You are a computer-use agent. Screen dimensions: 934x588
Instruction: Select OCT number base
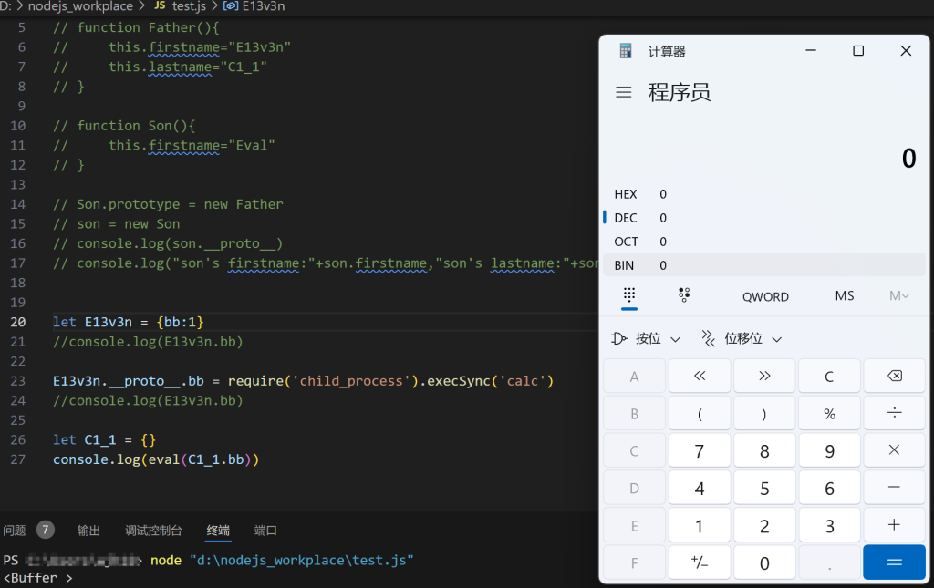click(x=764, y=242)
